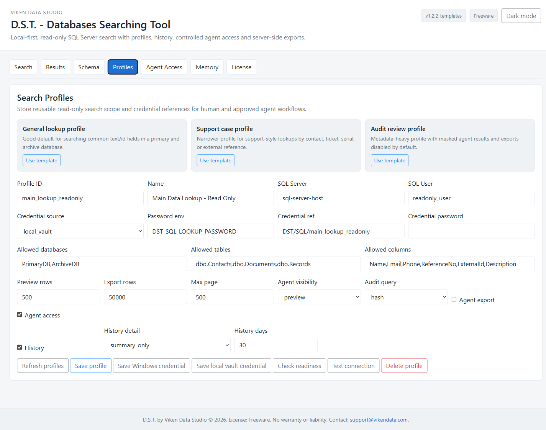Screen dimensions: 546x430
Task: Go to the Schema tab
Action: pyautogui.click(x=89, y=67)
